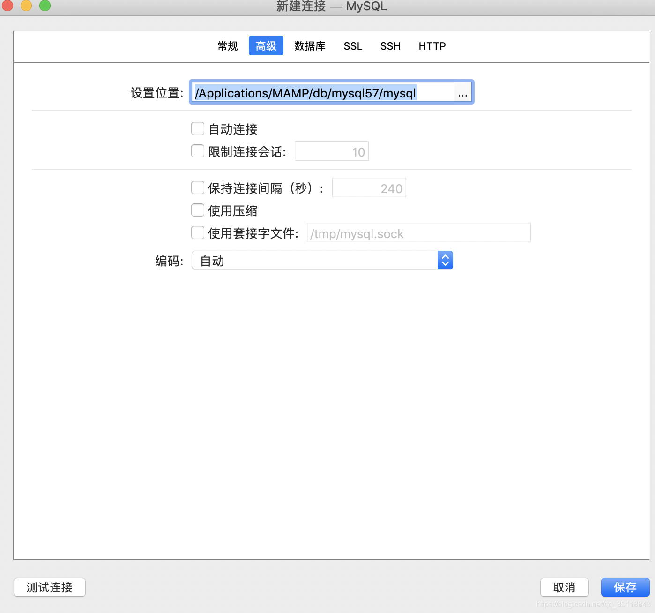Click the 测试连接 button
Screen dimensions: 655x613
coord(50,587)
